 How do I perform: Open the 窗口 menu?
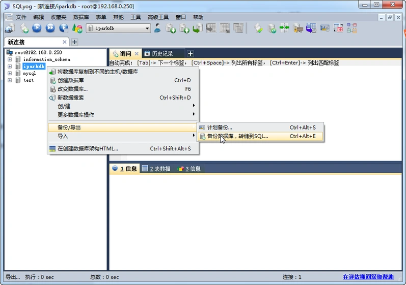[x=181, y=17]
